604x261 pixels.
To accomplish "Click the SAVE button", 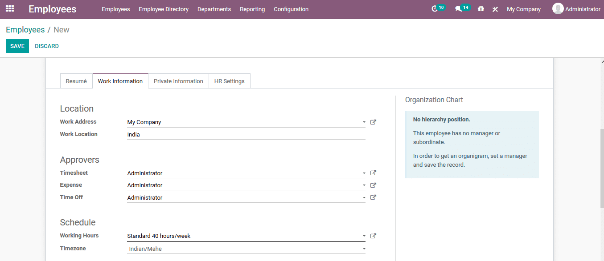I will pyautogui.click(x=17, y=46).
